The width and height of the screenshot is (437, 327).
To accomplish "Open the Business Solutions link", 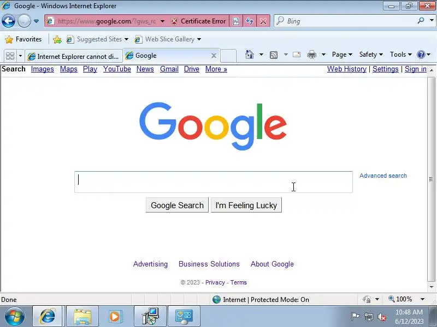I will [209, 264].
